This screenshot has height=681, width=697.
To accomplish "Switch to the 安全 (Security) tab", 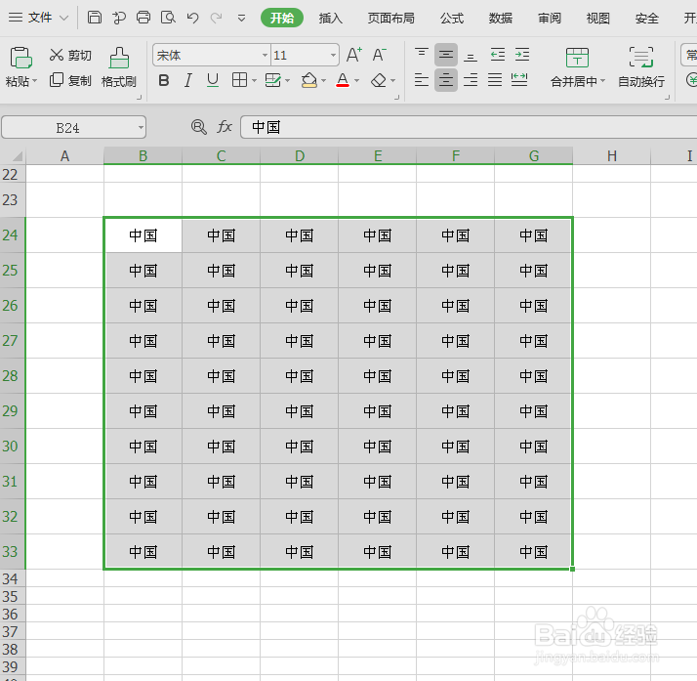I will pos(646,19).
